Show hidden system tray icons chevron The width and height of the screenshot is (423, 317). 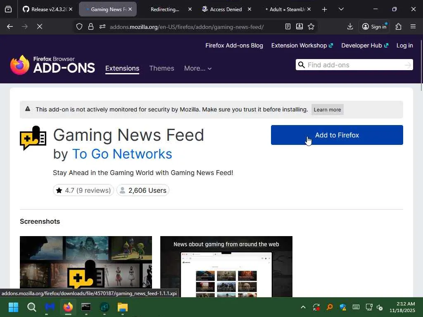pyautogui.click(x=303, y=307)
